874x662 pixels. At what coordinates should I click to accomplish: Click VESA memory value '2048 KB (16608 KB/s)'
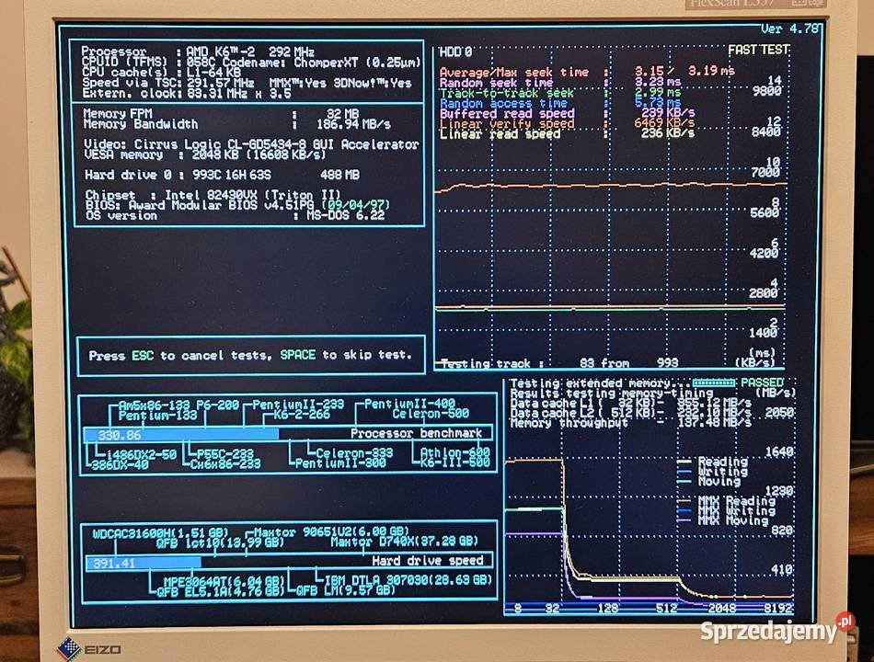(259, 154)
